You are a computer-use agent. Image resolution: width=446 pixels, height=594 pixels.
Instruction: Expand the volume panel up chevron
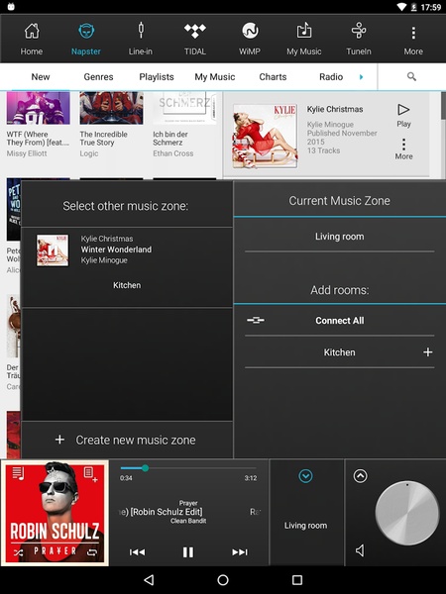pos(361,476)
